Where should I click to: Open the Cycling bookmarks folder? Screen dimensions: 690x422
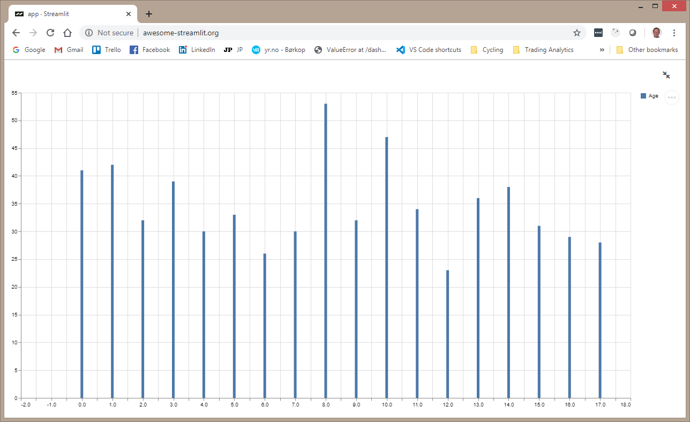coord(487,50)
